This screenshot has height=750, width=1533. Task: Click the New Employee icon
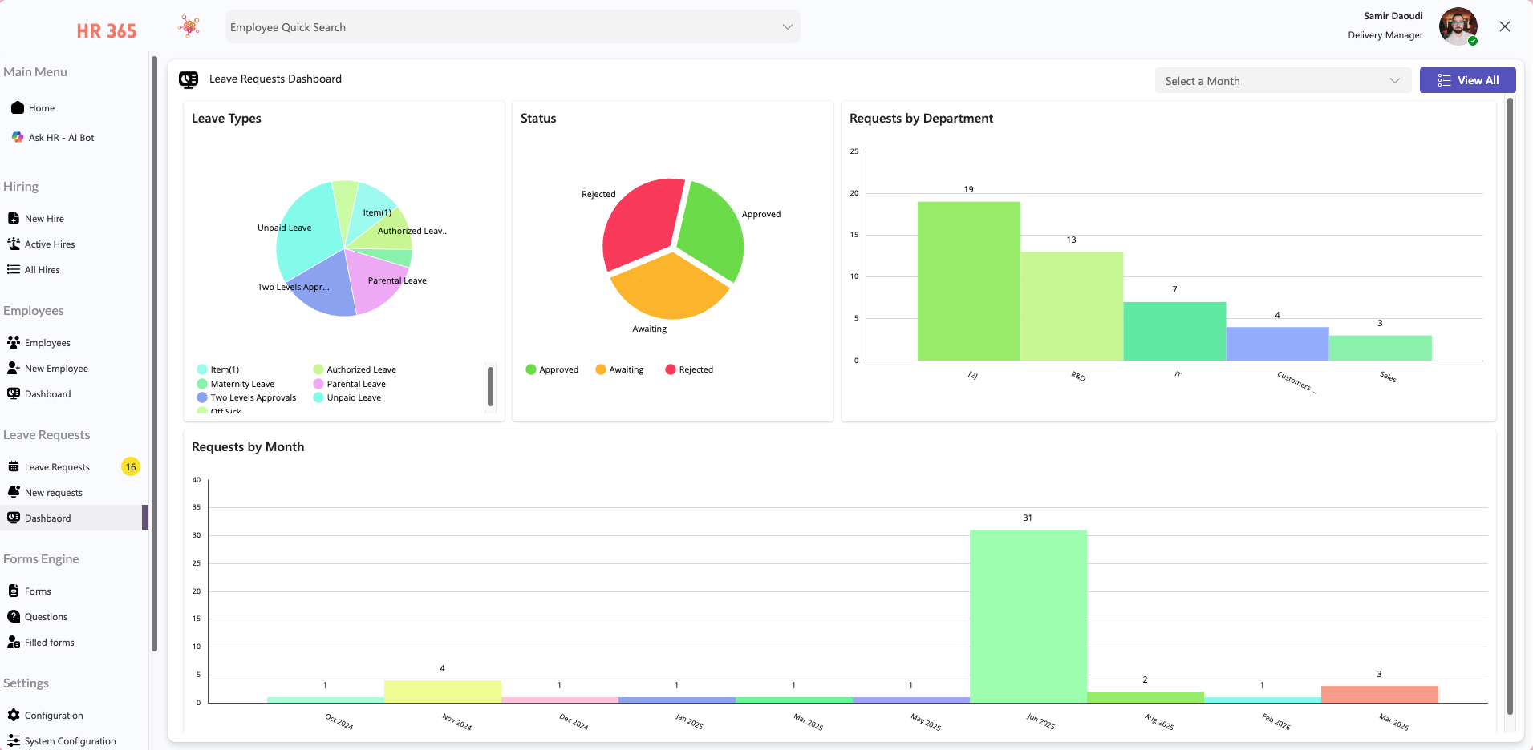coord(14,368)
